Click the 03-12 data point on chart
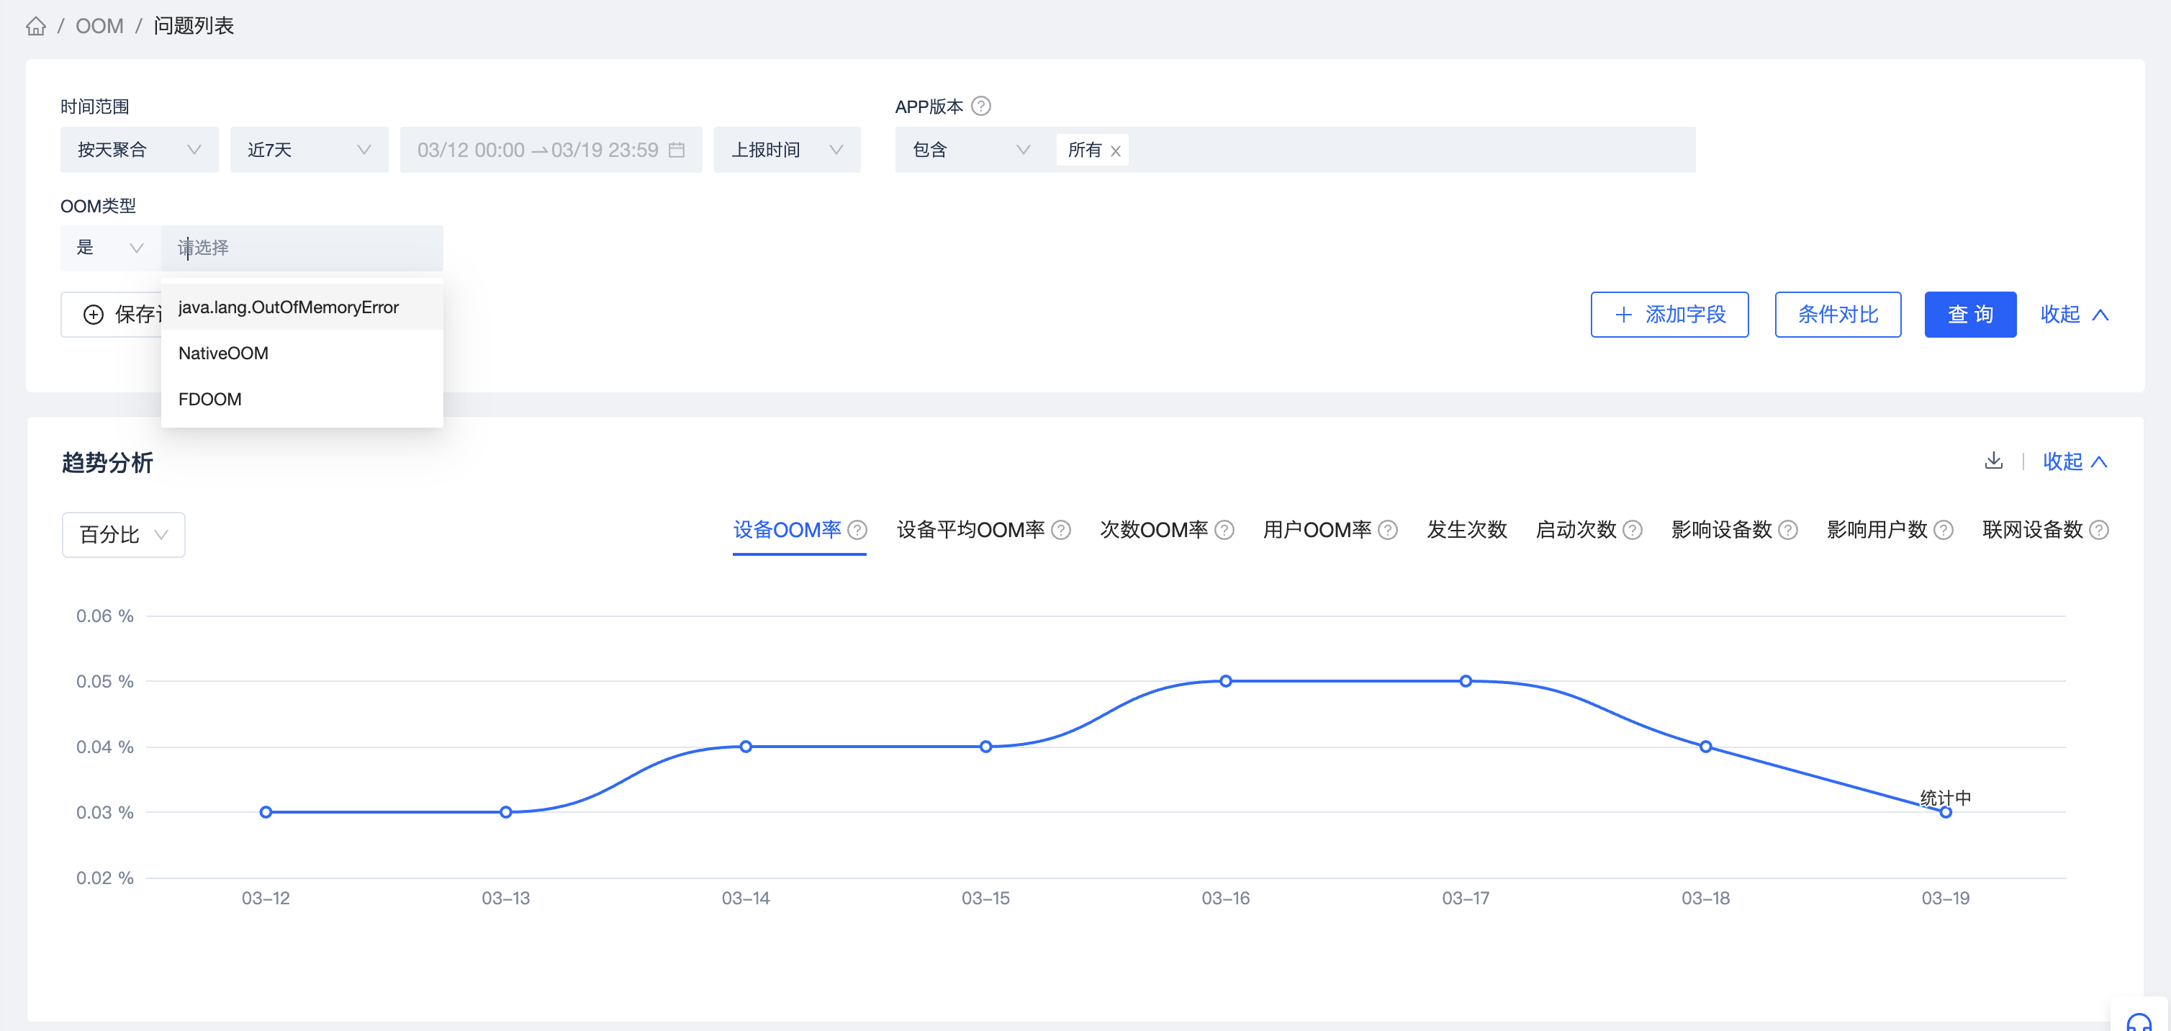Image resolution: width=2171 pixels, height=1031 pixels. [266, 812]
